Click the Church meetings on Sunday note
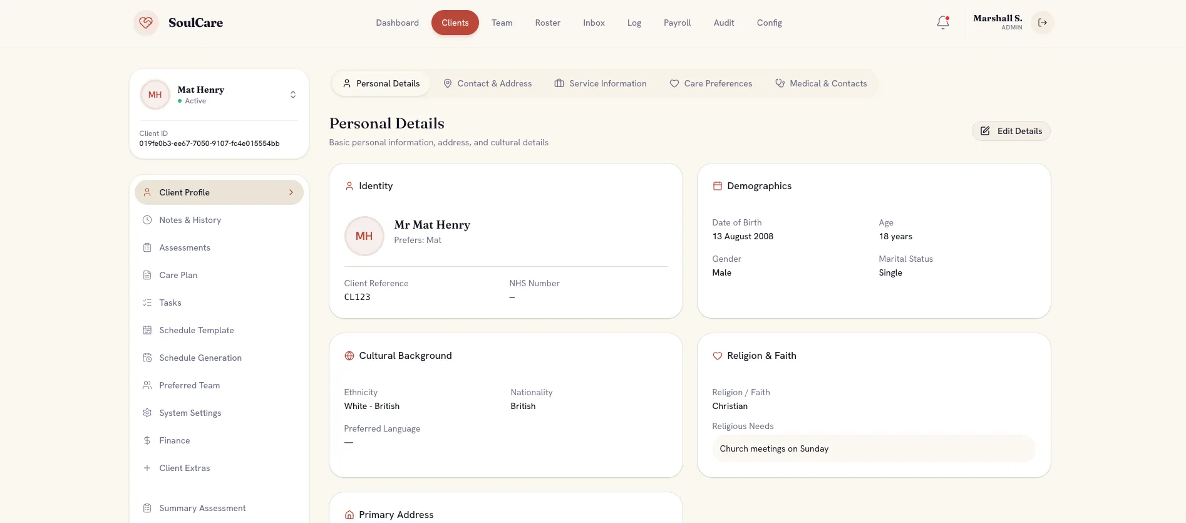Screen dimensions: 1186x523 (x=774, y=448)
